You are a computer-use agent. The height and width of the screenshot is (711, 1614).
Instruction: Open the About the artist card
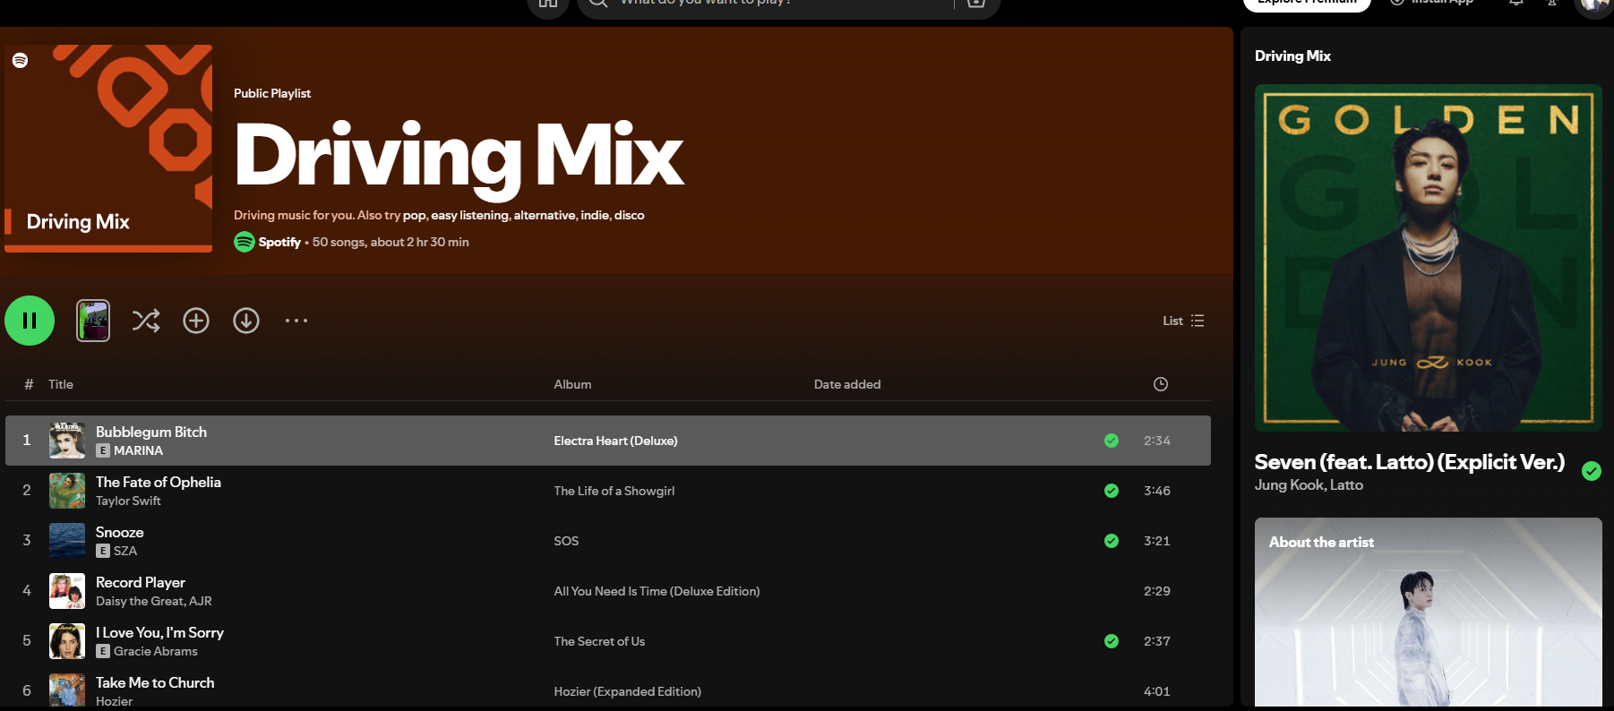click(x=1429, y=612)
